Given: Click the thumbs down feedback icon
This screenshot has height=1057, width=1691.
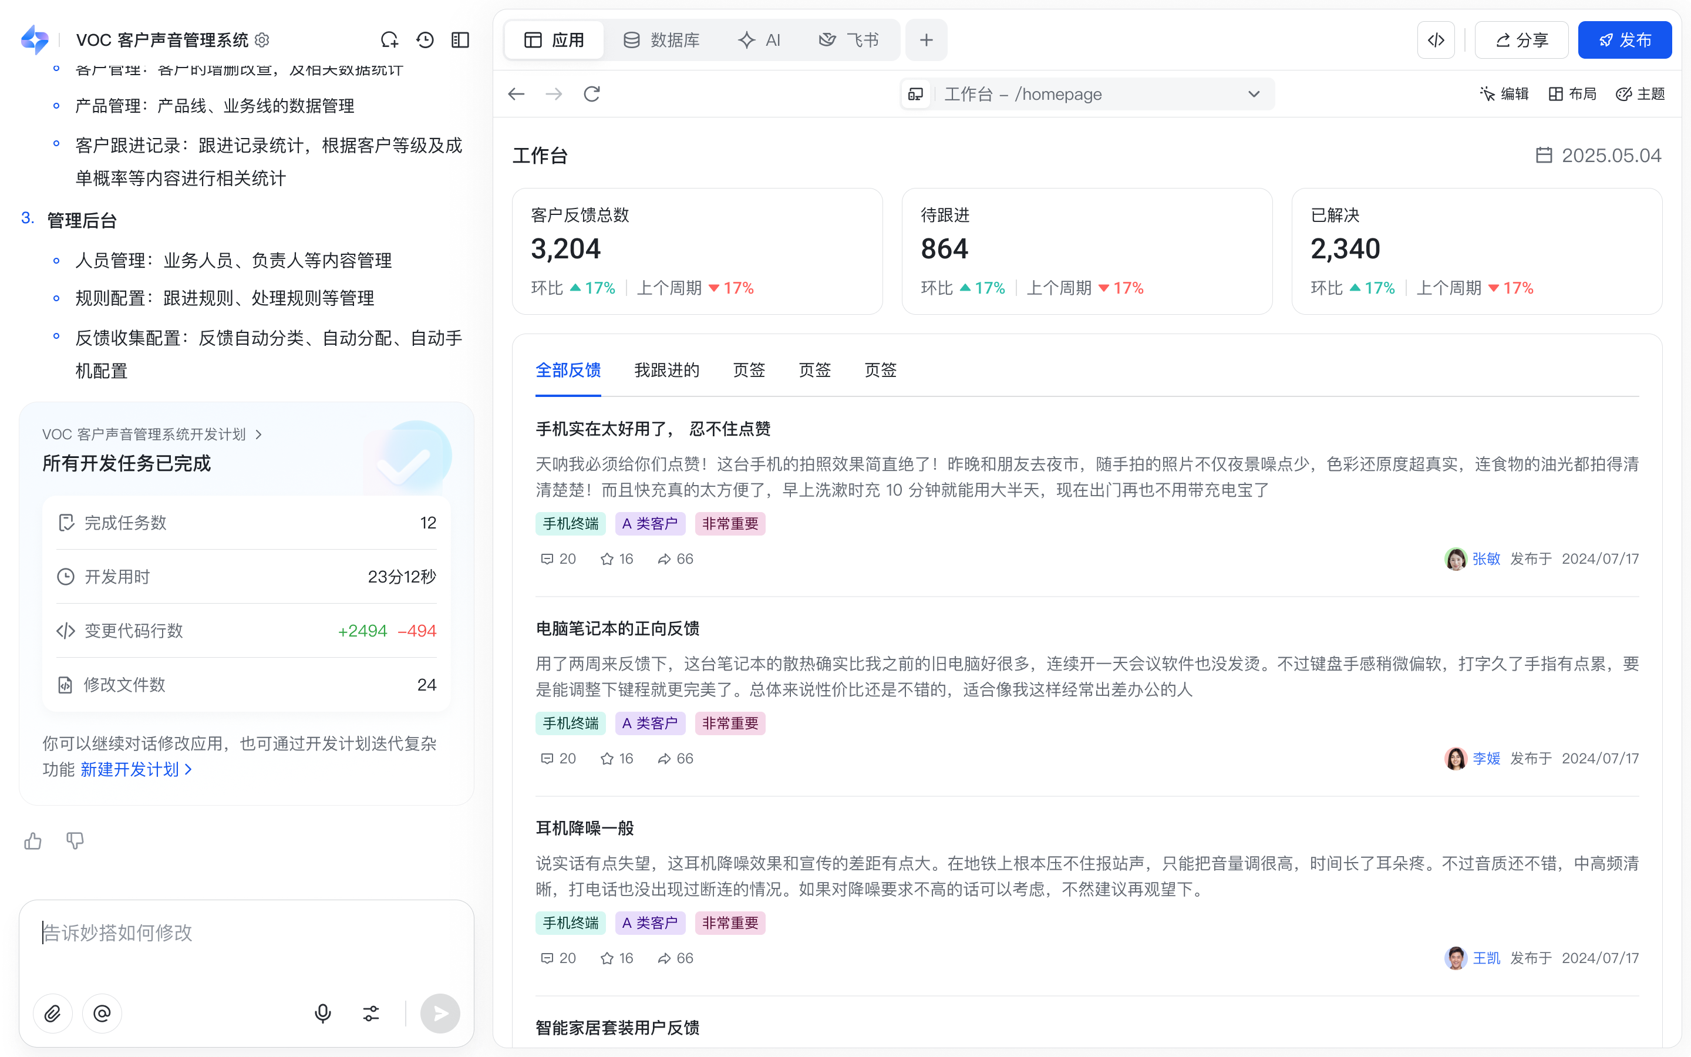Looking at the screenshot, I should click(x=75, y=840).
